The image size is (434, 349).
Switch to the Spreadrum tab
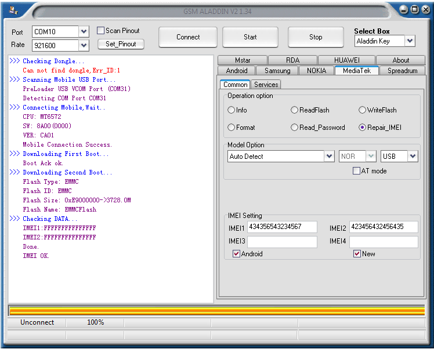403,71
